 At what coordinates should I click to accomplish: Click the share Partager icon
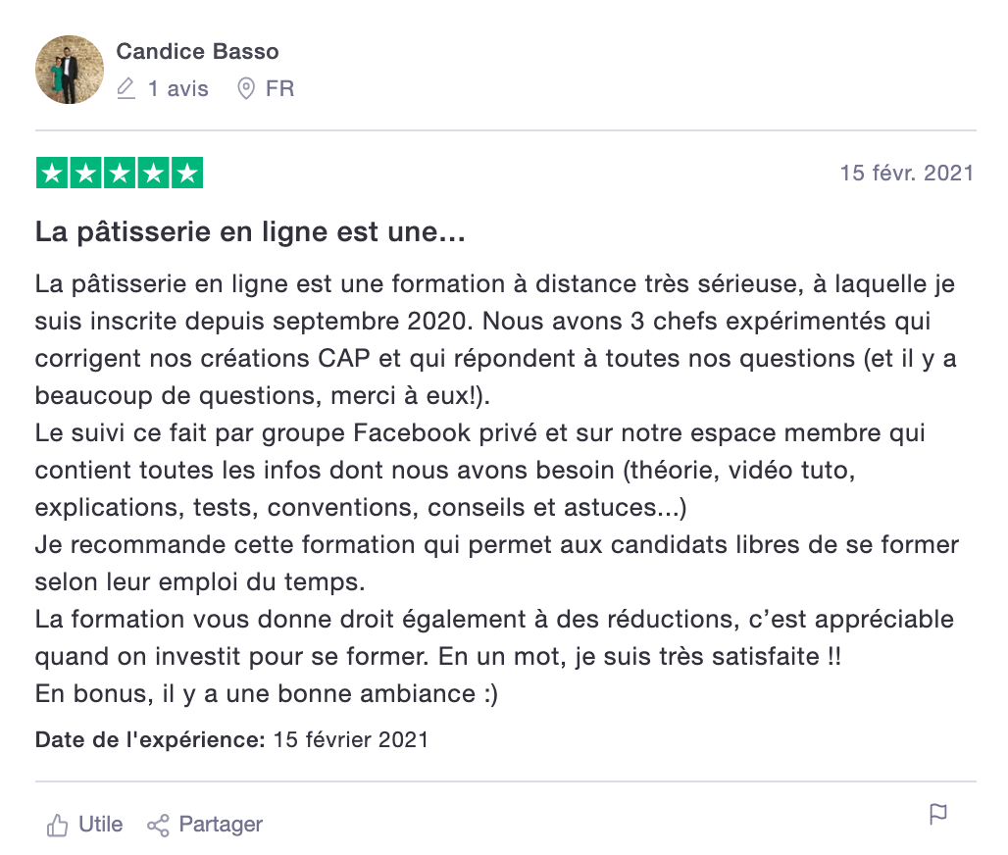(158, 825)
